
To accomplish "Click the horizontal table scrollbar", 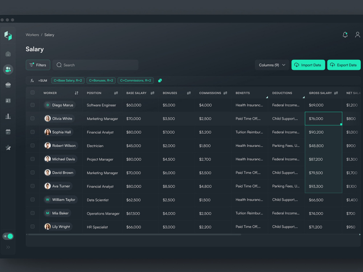I will pyautogui.click(x=134, y=235).
